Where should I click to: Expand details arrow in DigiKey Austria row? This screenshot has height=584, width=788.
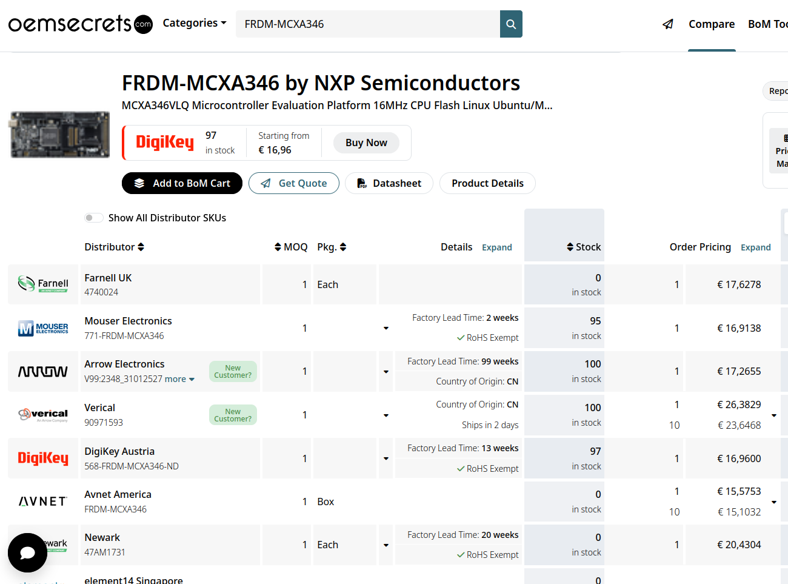click(386, 458)
